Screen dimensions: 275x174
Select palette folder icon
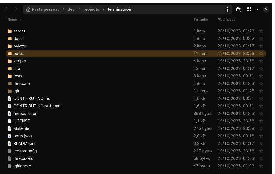tap(10, 46)
